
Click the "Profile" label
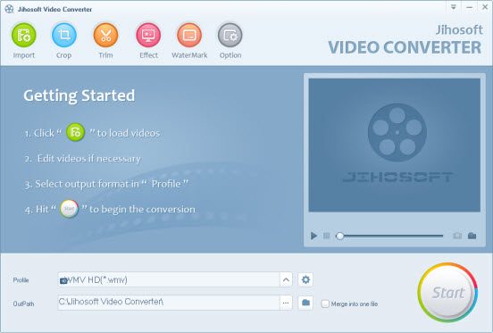tap(21, 280)
